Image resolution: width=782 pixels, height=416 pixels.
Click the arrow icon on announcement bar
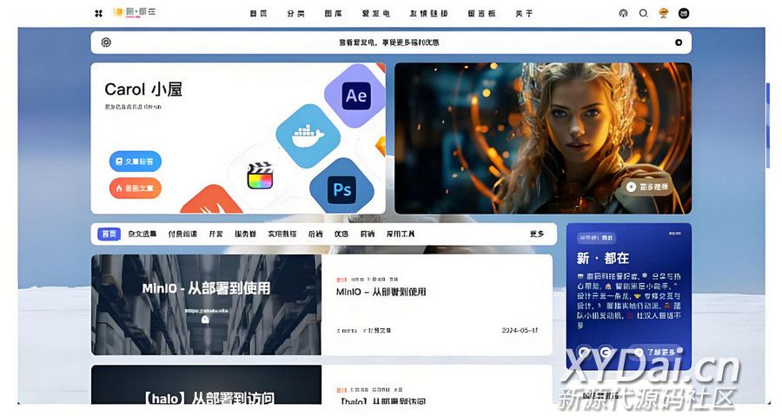(679, 43)
